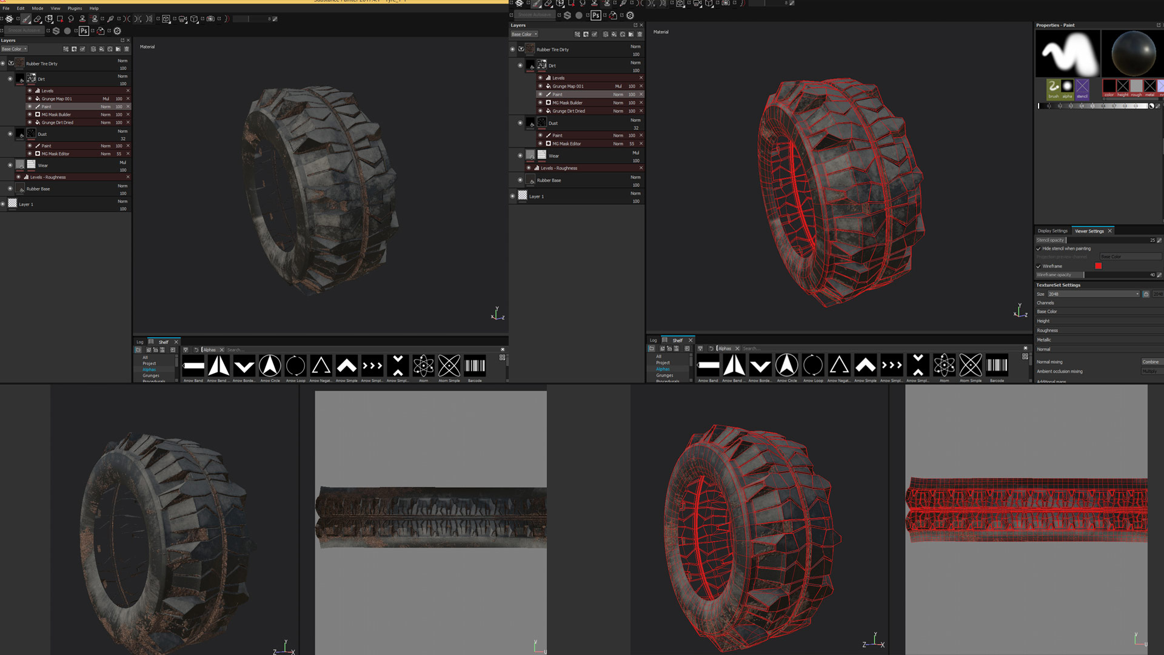
Task: Switch to the Log tab in right Shelf
Action: (654, 340)
